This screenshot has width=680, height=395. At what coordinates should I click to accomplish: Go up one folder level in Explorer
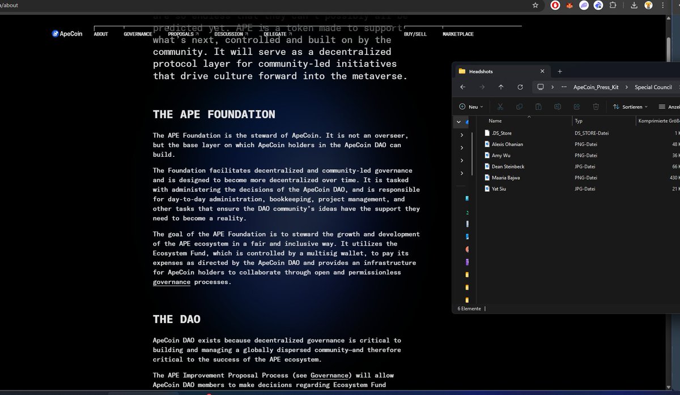501,87
